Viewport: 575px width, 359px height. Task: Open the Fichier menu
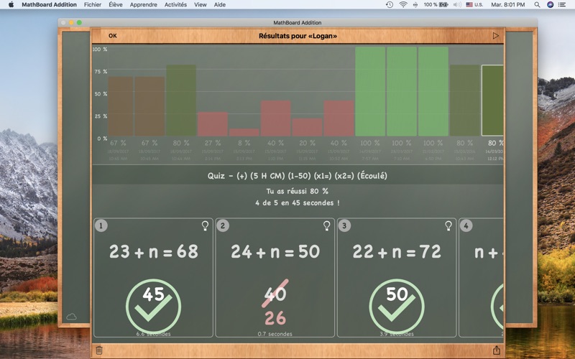pos(93,5)
